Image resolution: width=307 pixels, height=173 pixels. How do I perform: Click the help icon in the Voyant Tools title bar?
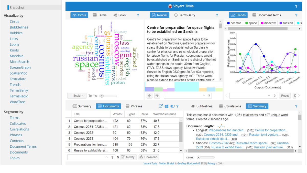point(296,6)
